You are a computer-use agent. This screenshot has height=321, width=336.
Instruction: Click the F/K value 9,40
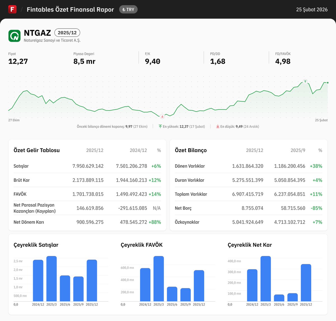point(153,61)
